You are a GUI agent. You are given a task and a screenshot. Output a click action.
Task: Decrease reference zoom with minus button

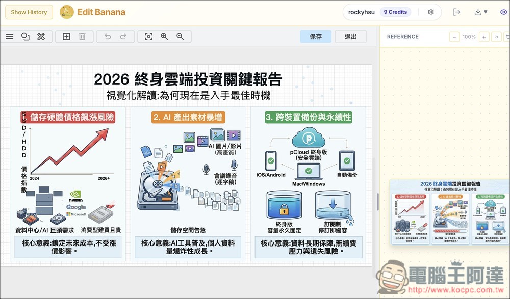click(x=453, y=36)
